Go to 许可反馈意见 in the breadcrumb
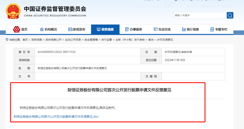This screenshot has height=129, width=244. [165, 40]
